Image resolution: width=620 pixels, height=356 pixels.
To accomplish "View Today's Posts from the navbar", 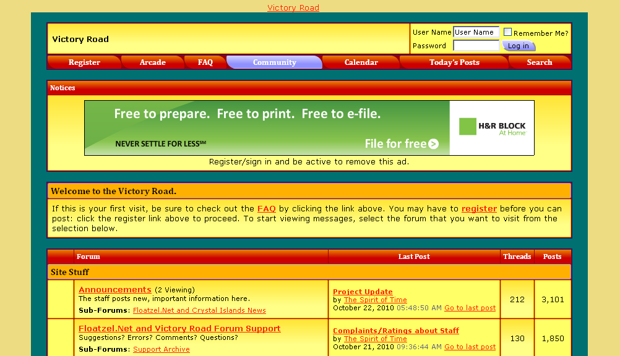I will [x=454, y=62].
